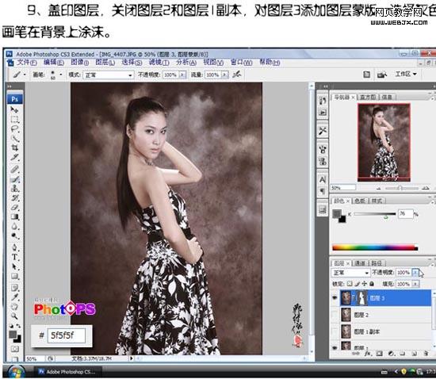Select the Eraser tool
This screenshot has width=436, height=379.
[14, 208]
